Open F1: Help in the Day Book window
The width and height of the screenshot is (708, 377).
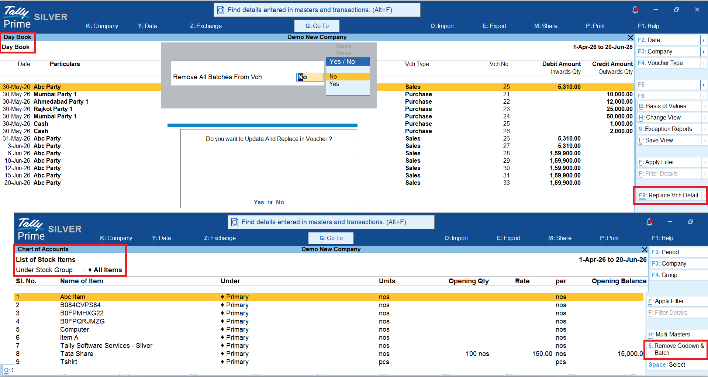coord(648,26)
